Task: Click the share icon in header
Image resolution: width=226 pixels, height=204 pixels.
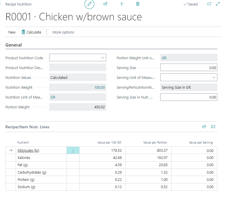Action: tap(105, 4)
